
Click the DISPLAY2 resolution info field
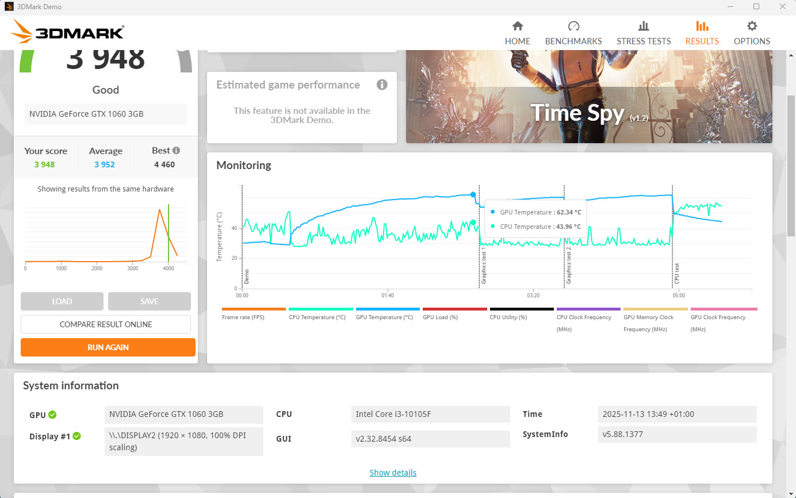click(184, 441)
